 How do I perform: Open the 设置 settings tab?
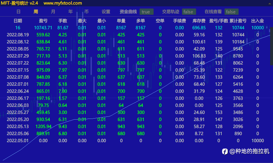click(x=106, y=12)
